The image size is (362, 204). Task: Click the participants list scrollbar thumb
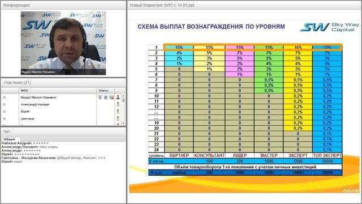[123, 100]
